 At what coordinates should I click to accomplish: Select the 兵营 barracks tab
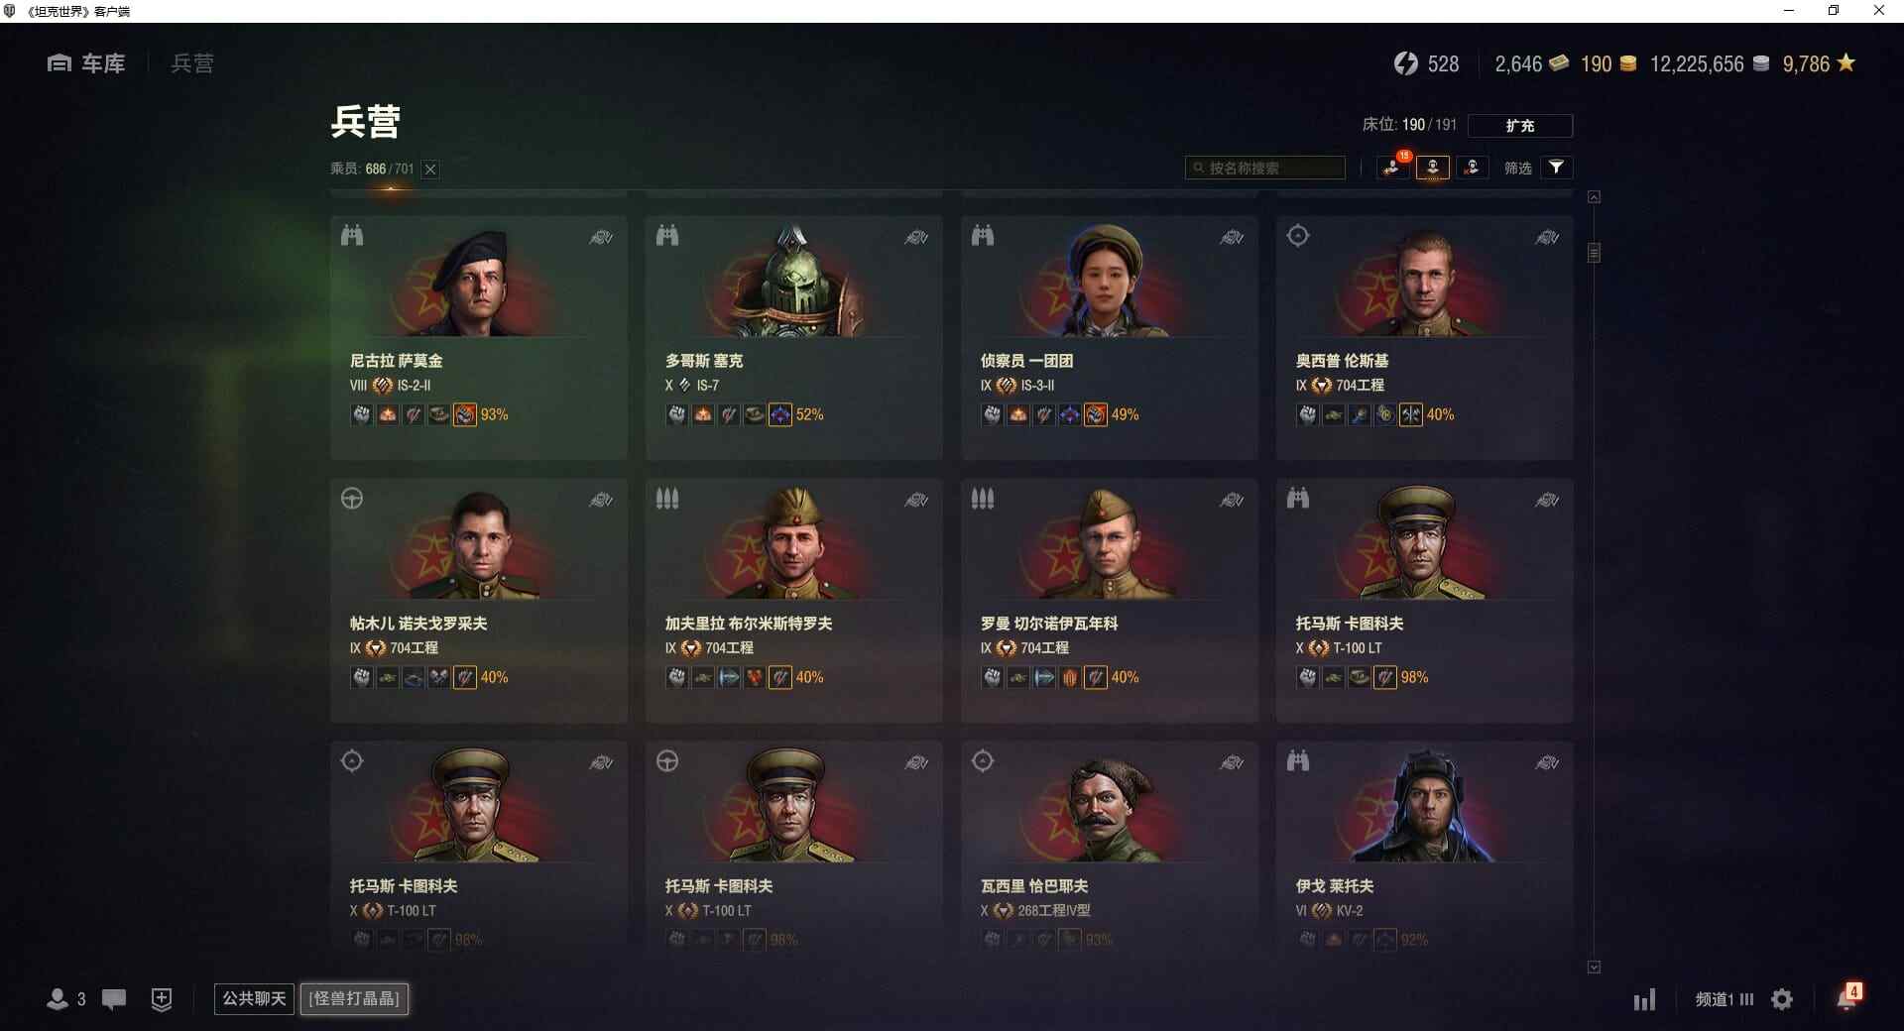coord(192,63)
